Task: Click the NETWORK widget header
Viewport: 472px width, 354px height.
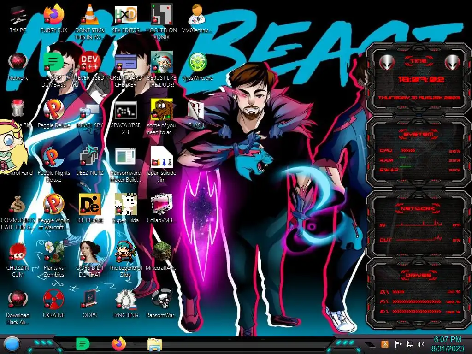Action: [x=419, y=208]
